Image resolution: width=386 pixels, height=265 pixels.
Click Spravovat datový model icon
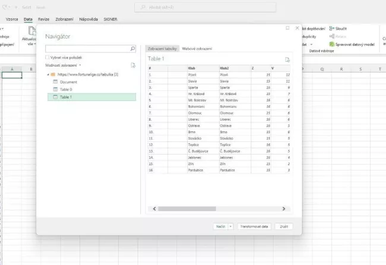coord(331,44)
